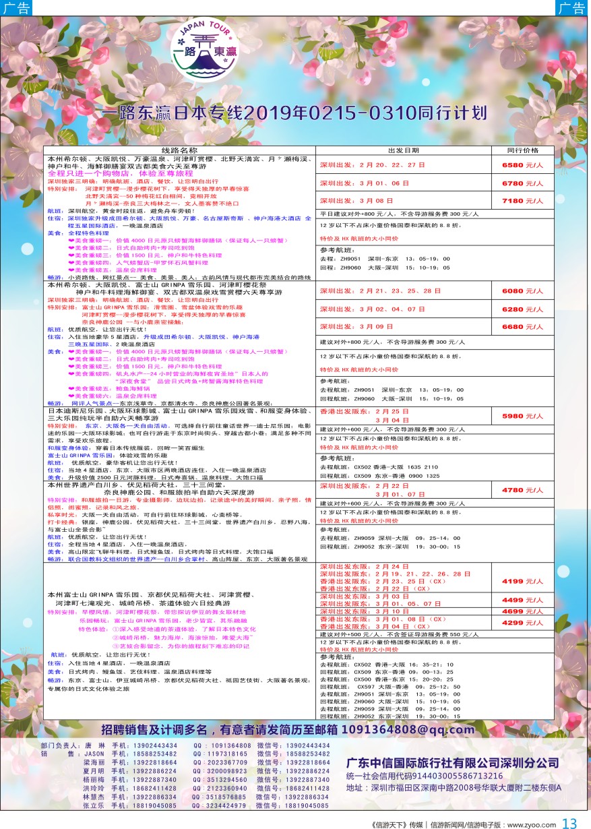Click the price 6080 元/人
Screen dimensions: 591x829
click(x=522, y=291)
